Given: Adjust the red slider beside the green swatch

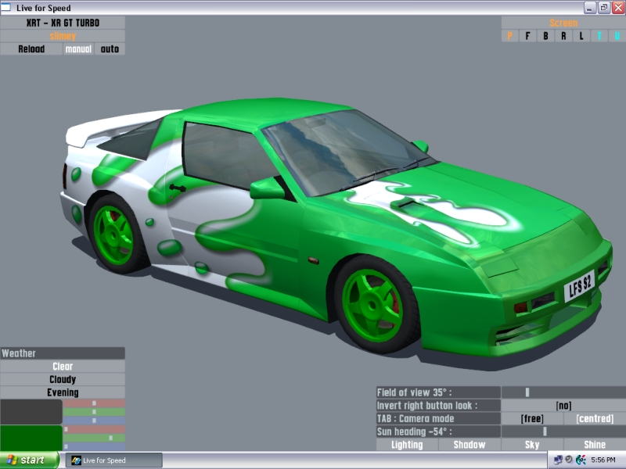Looking at the screenshot, I should [94, 429].
